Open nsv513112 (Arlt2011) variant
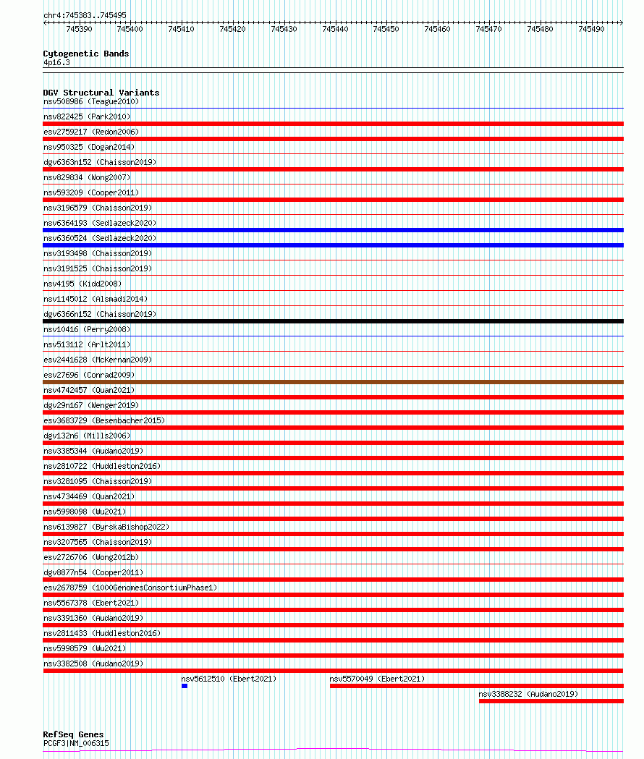Viewport: 644px width, 759px height. tap(87, 344)
